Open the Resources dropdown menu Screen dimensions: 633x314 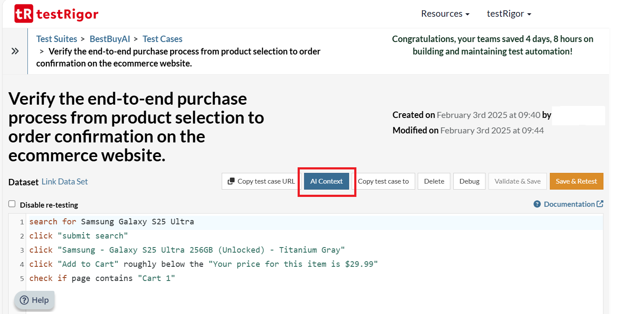445,14
